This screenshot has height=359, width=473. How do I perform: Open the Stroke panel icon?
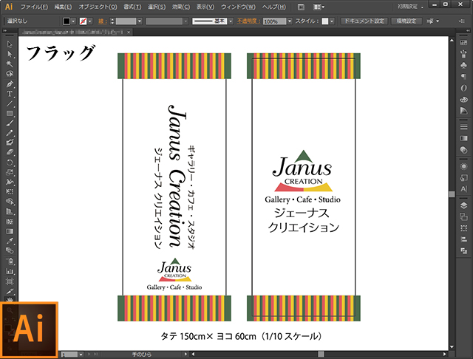tap(463, 127)
